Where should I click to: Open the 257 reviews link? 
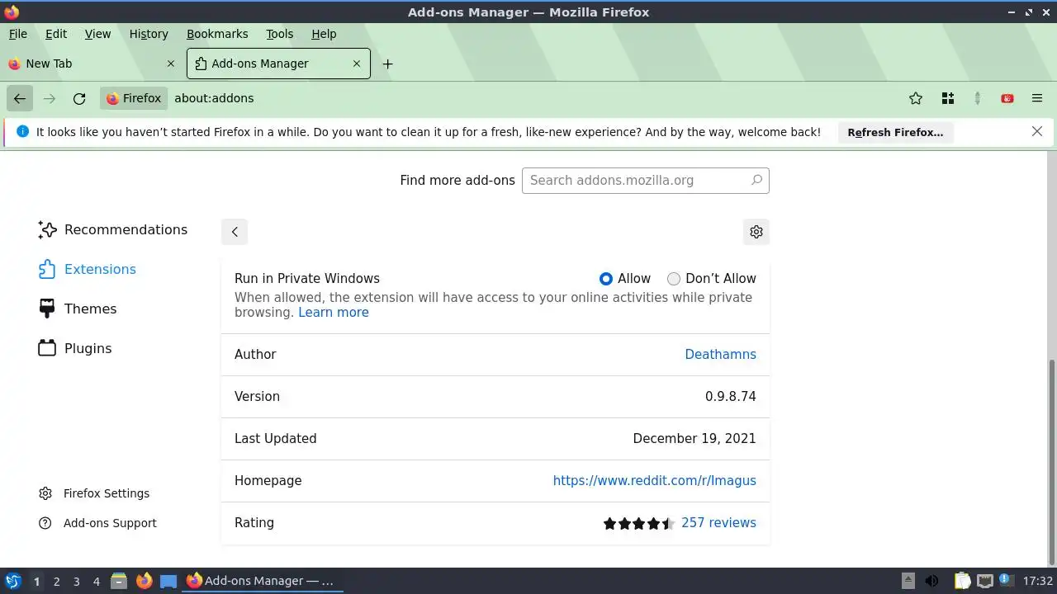(718, 523)
